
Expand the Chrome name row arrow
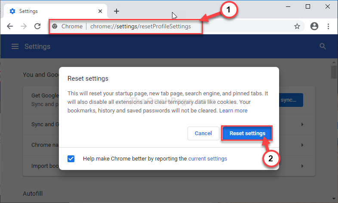coord(302,145)
